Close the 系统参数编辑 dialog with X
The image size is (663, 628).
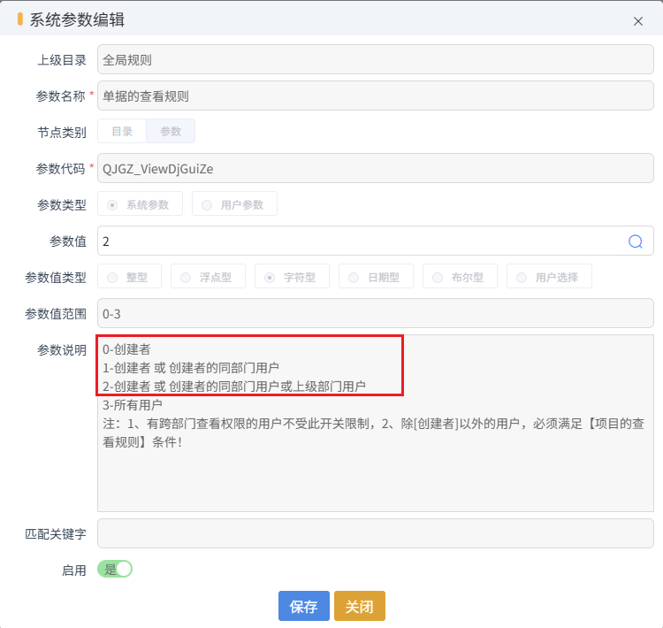pos(638,21)
